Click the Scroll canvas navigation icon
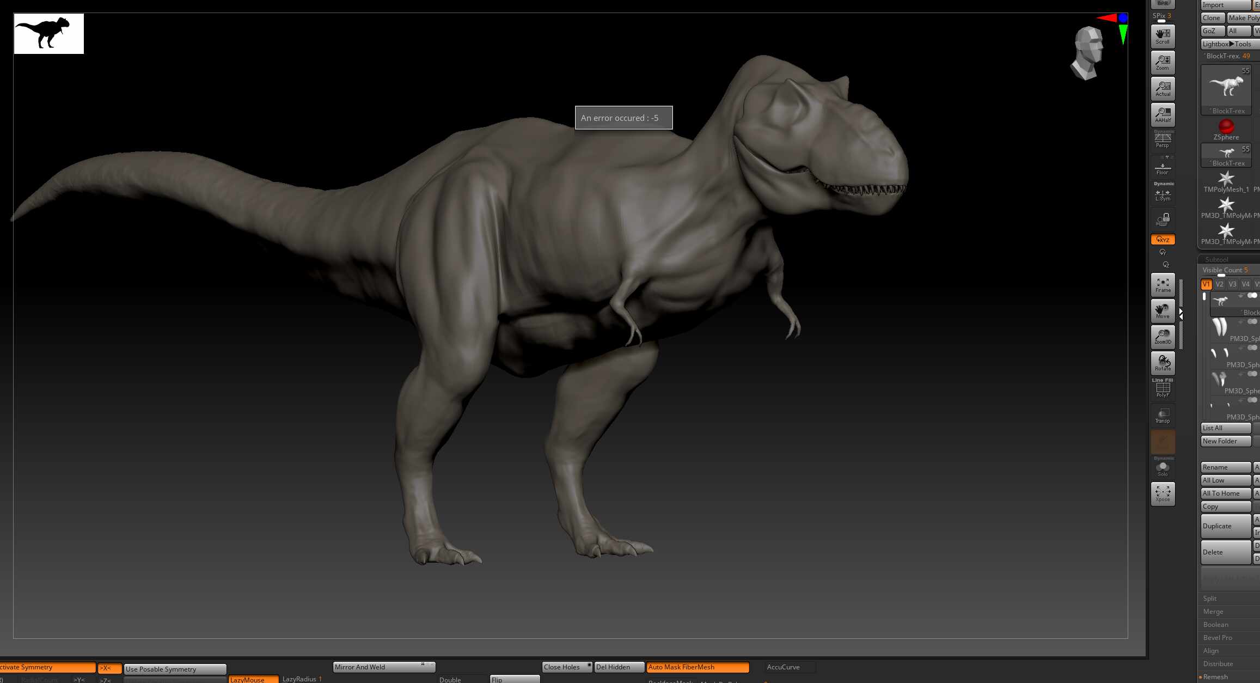Image resolution: width=1260 pixels, height=683 pixels. 1163,36
